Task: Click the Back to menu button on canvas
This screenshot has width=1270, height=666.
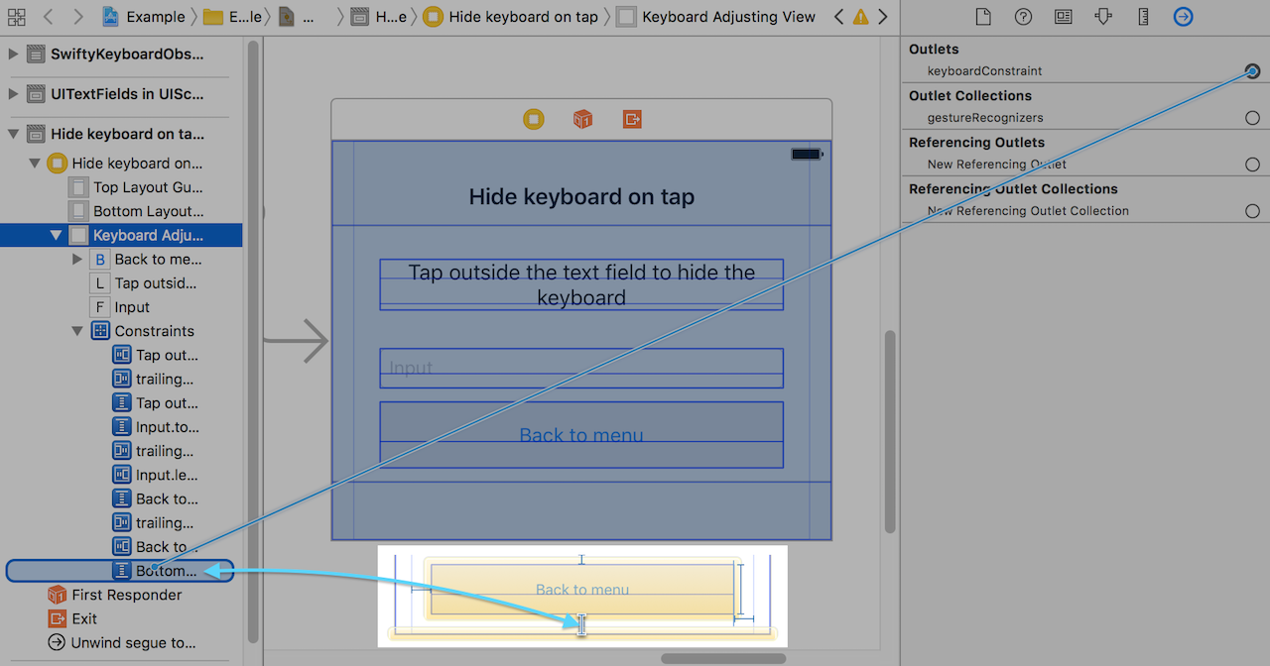Action: [x=581, y=435]
